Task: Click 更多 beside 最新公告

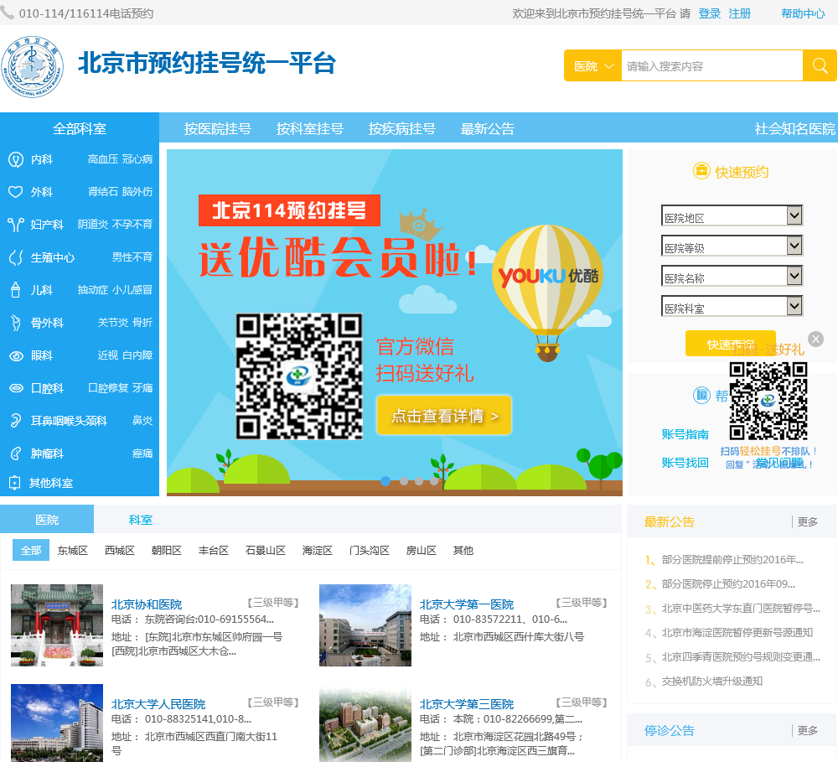Action: click(x=808, y=521)
